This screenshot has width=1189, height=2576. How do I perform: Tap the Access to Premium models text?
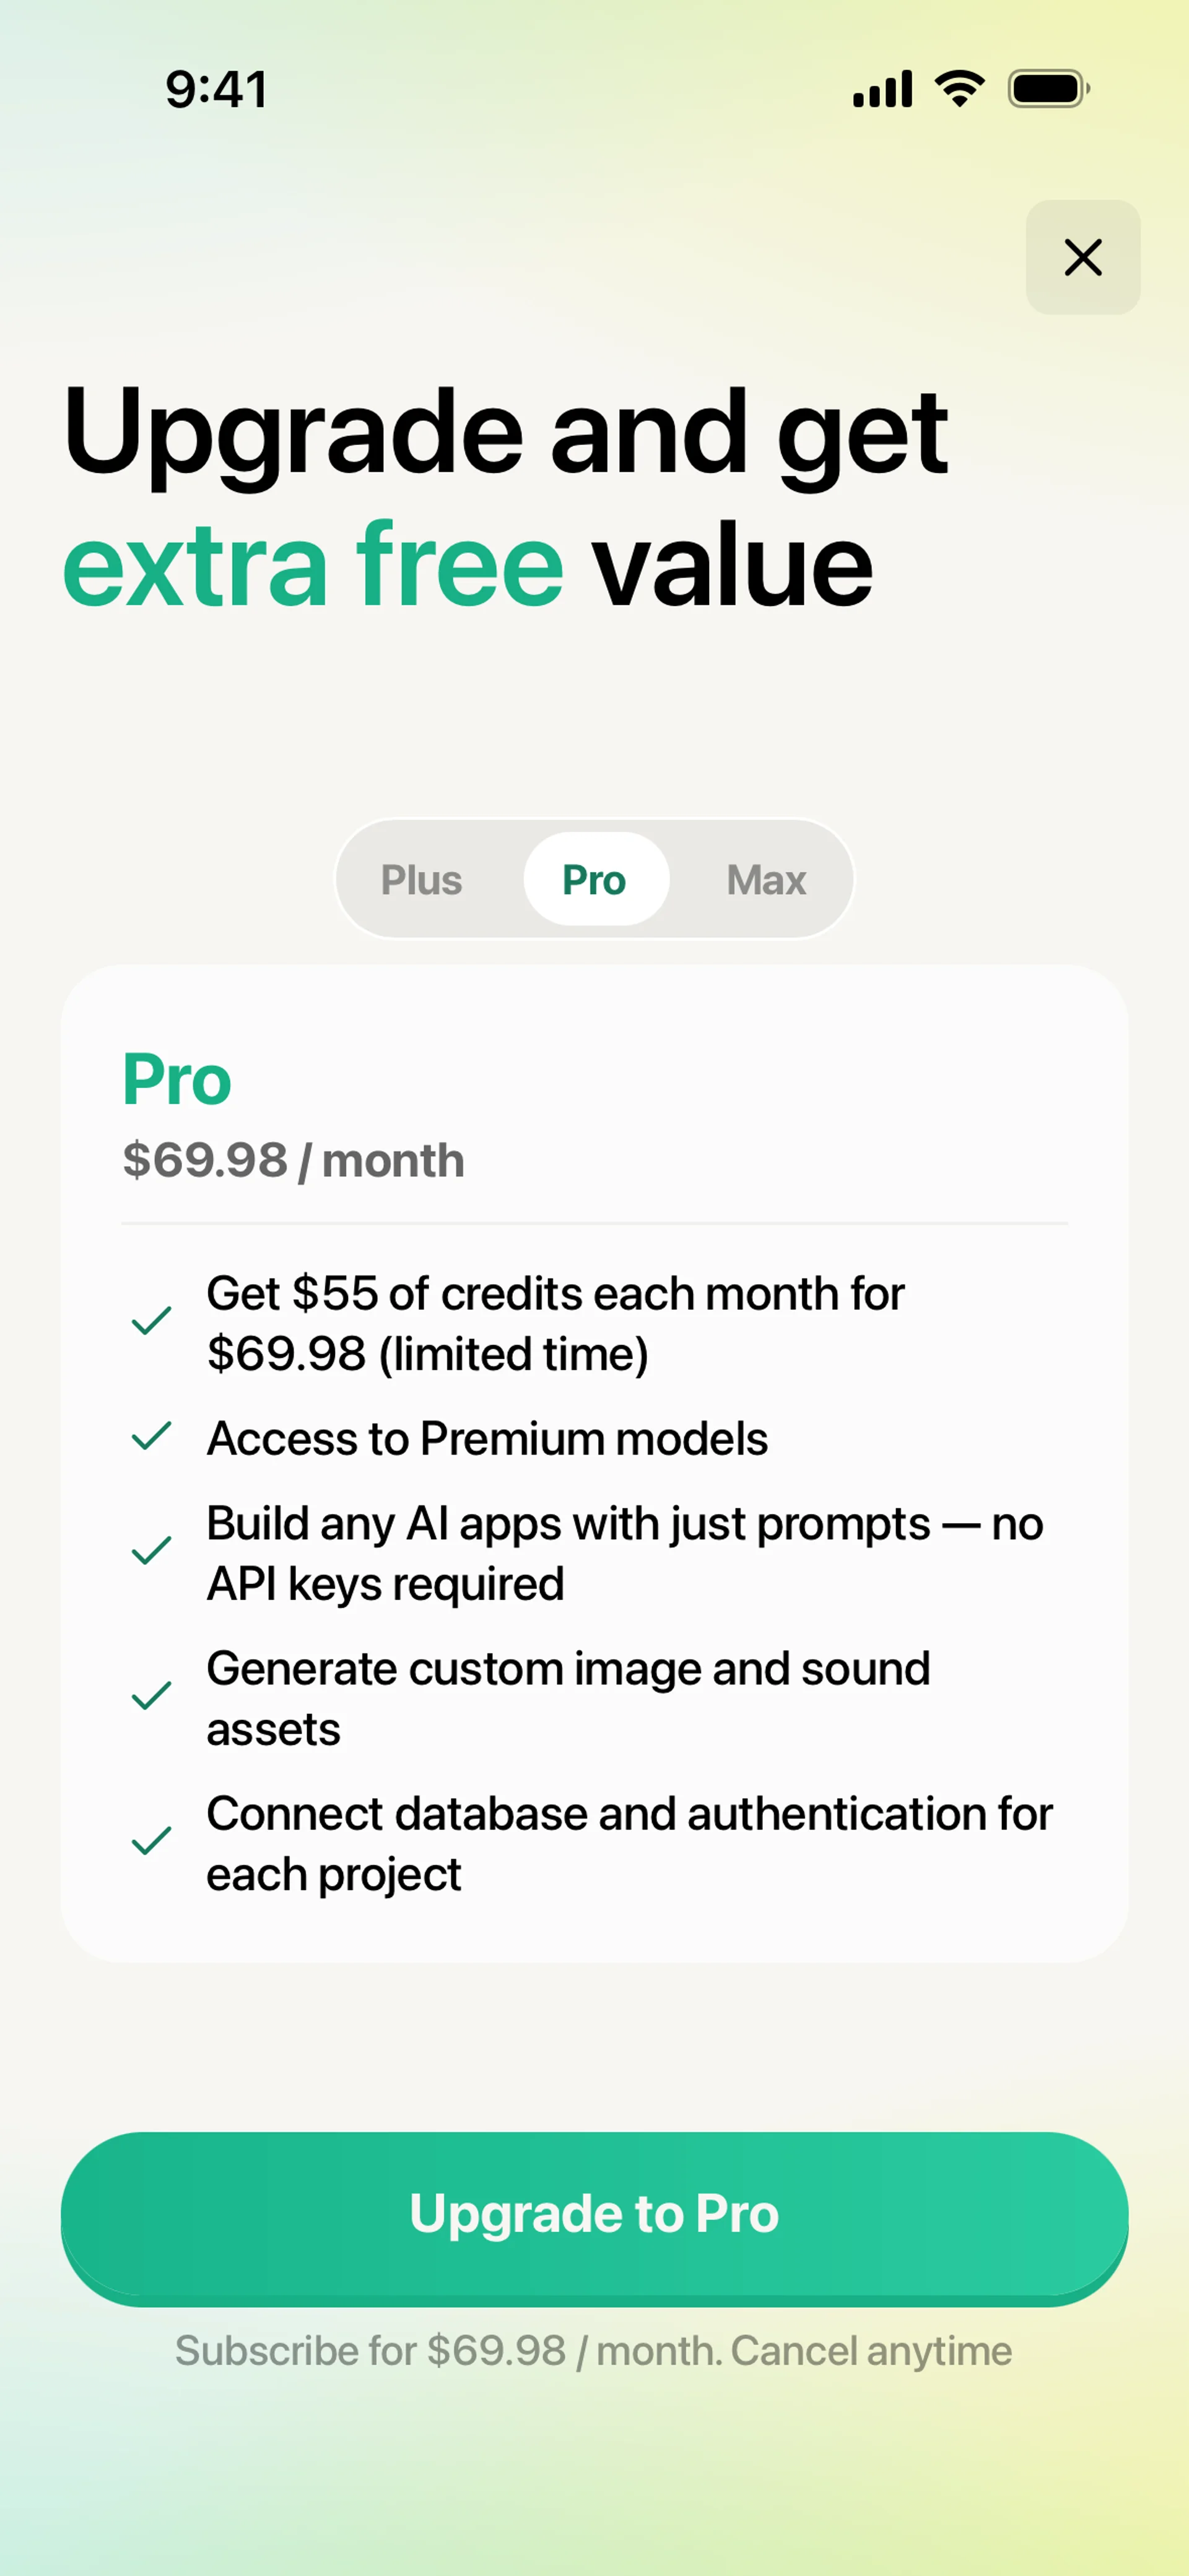(x=487, y=1438)
